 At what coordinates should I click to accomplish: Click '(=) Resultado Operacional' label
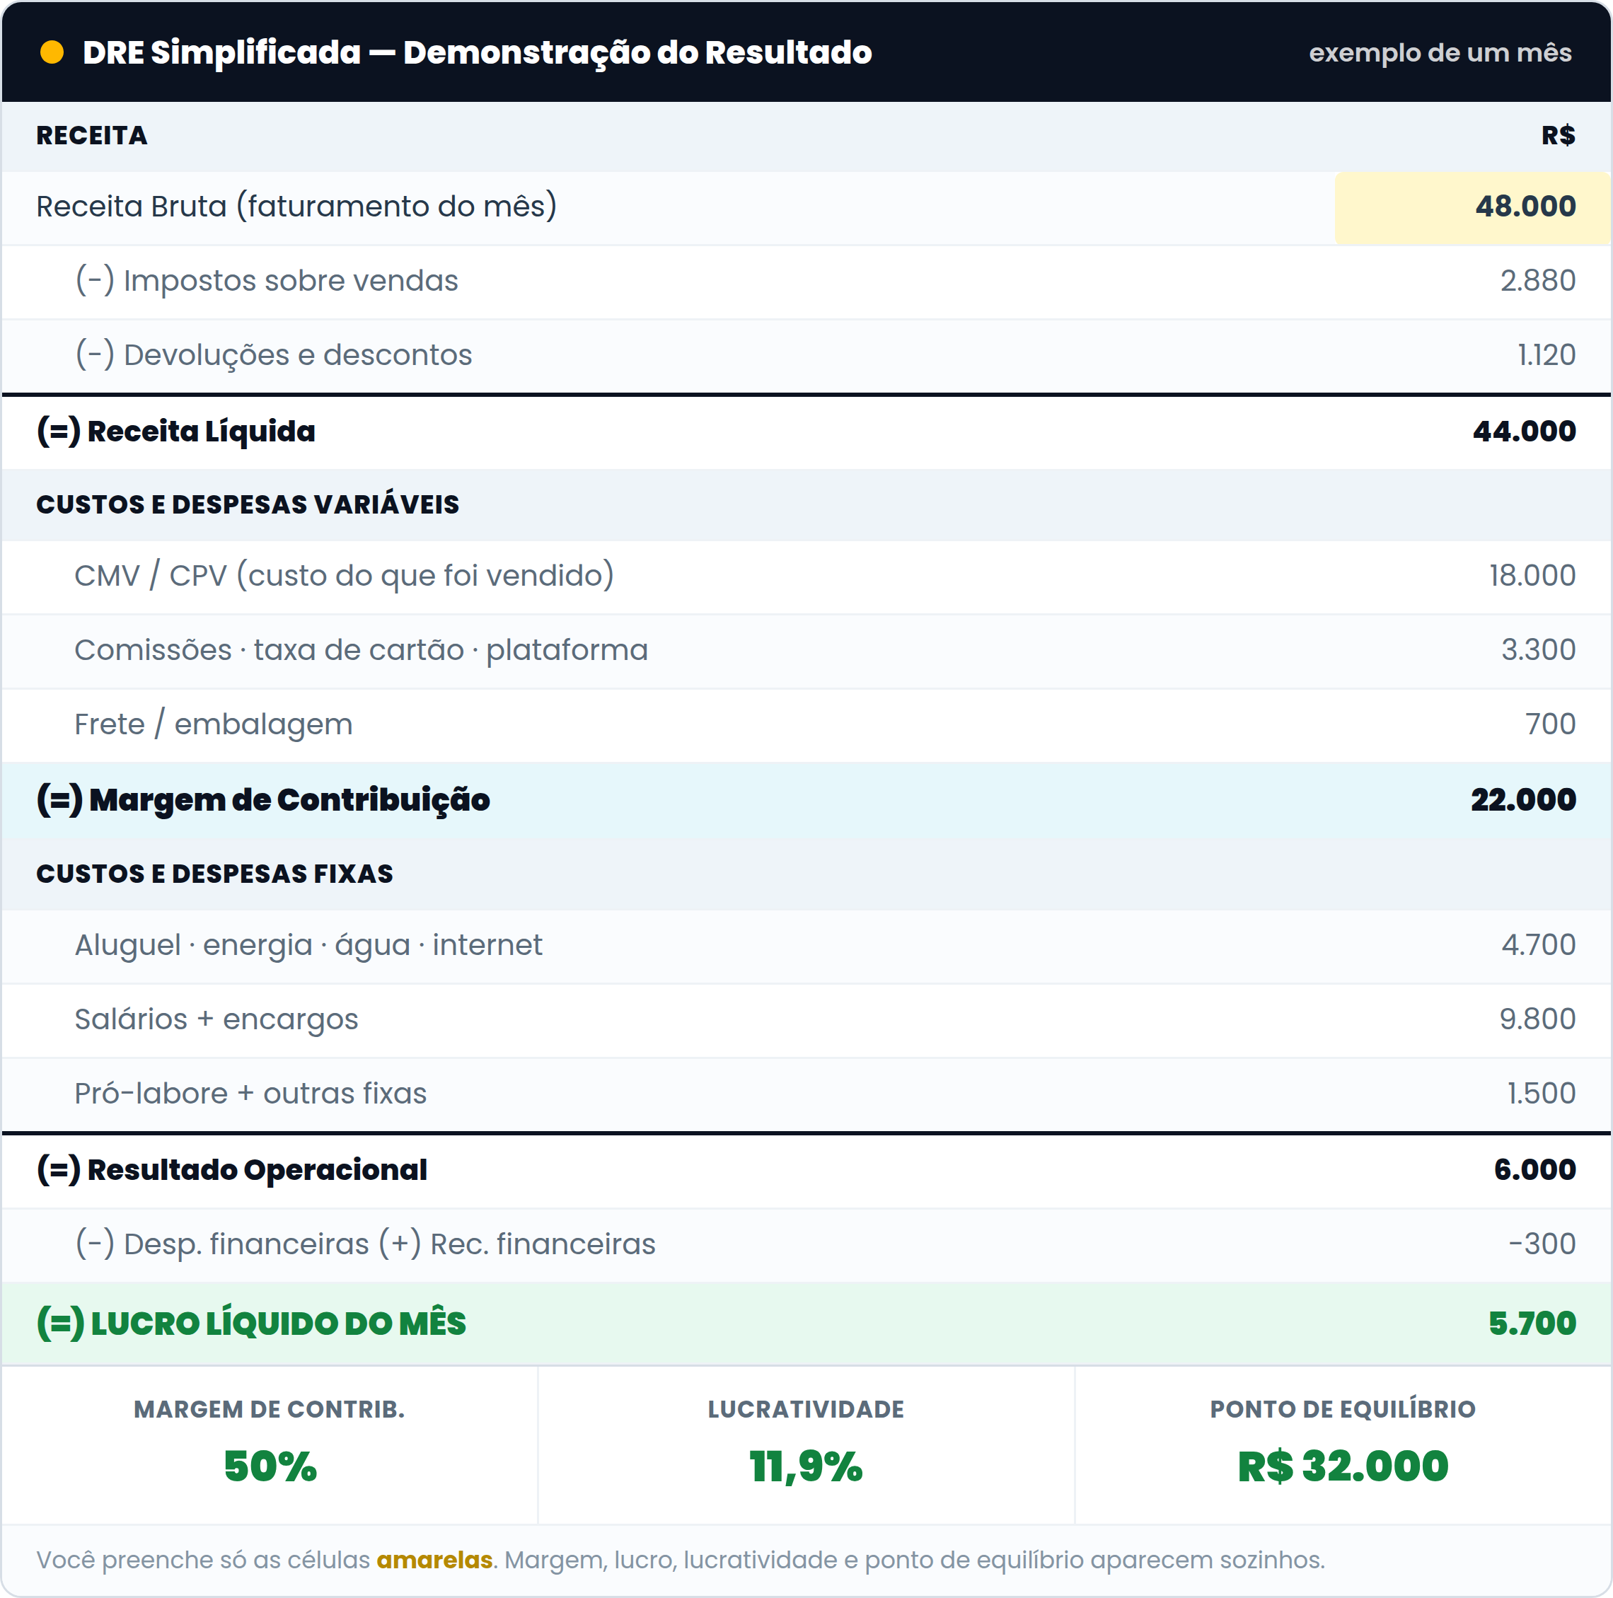point(232,1170)
